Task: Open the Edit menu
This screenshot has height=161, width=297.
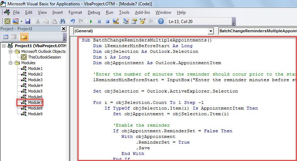Action: point(29,12)
